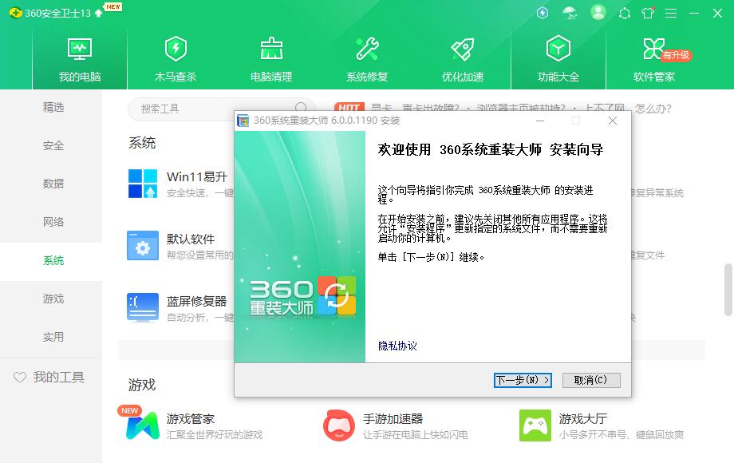Select 数据 category in sidebar
This screenshot has width=734, height=463.
[53, 184]
